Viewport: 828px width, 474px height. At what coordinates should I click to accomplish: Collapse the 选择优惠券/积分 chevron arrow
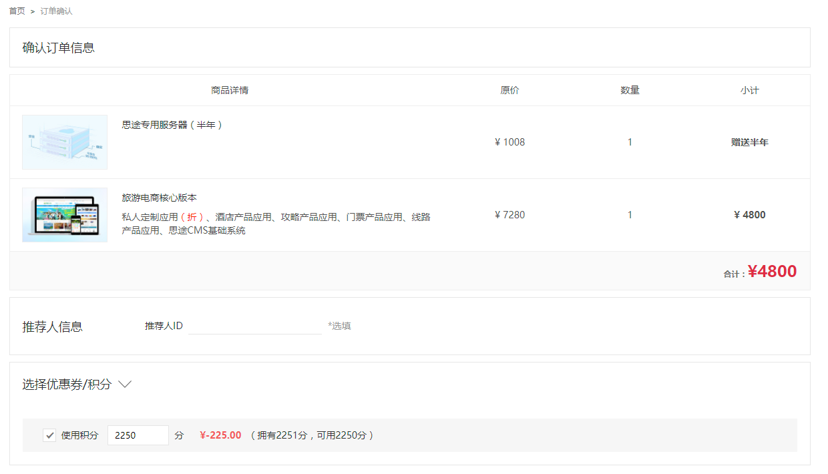click(125, 385)
